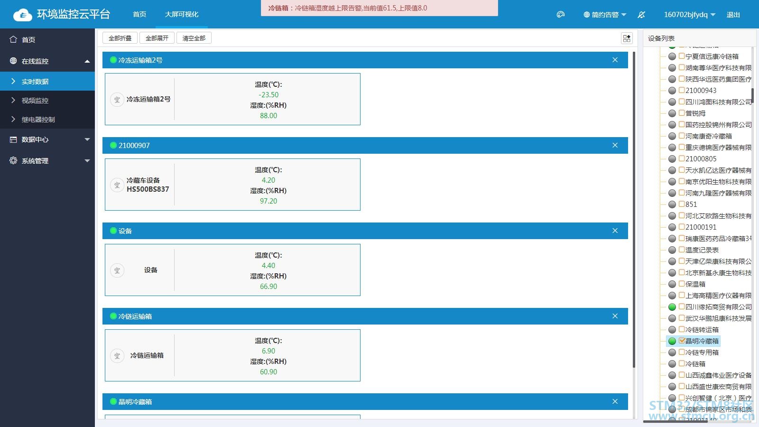Close the 晶明冷藏箱 panel

click(615, 401)
